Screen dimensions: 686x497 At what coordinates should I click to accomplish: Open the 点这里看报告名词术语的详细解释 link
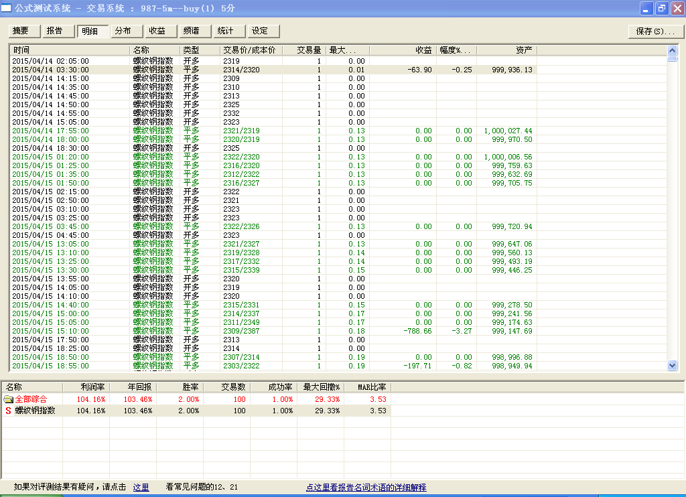click(366, 487)
